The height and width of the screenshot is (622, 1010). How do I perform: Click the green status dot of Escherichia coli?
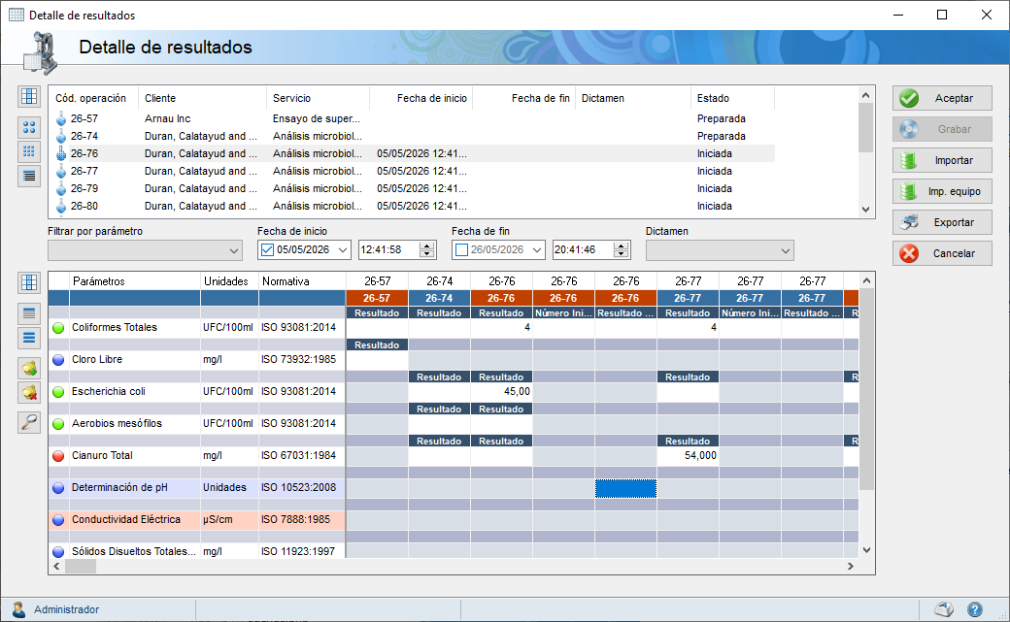tap(58, 391)
